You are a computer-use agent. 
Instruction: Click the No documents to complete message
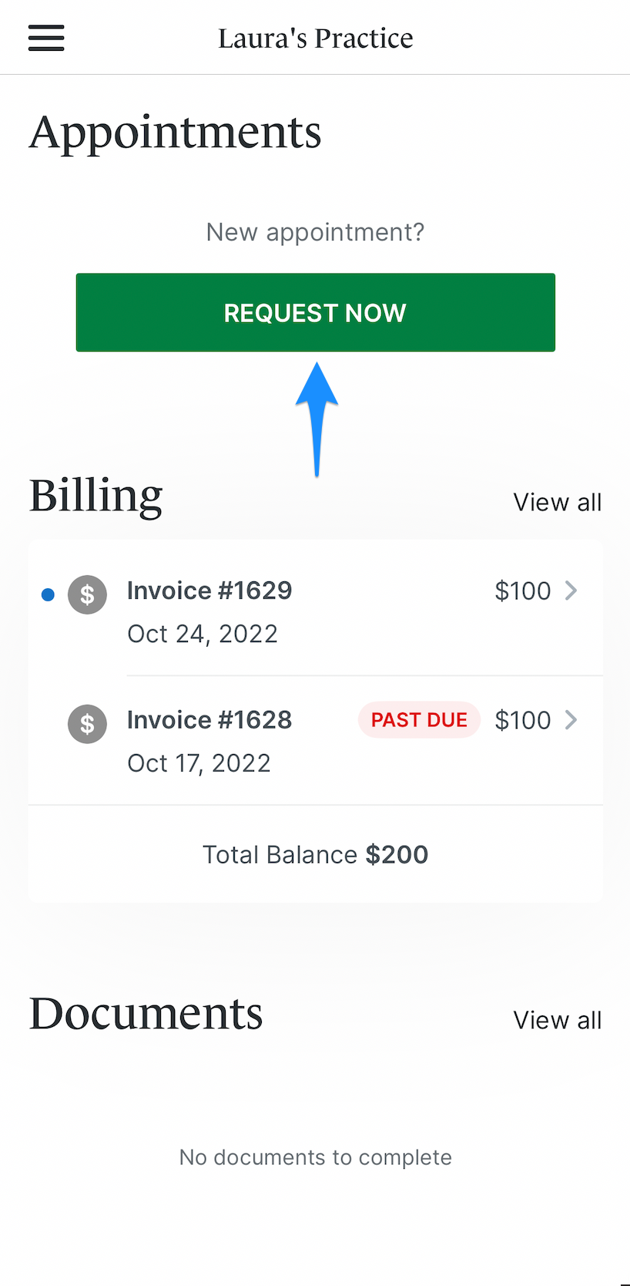pos(315,1157)
